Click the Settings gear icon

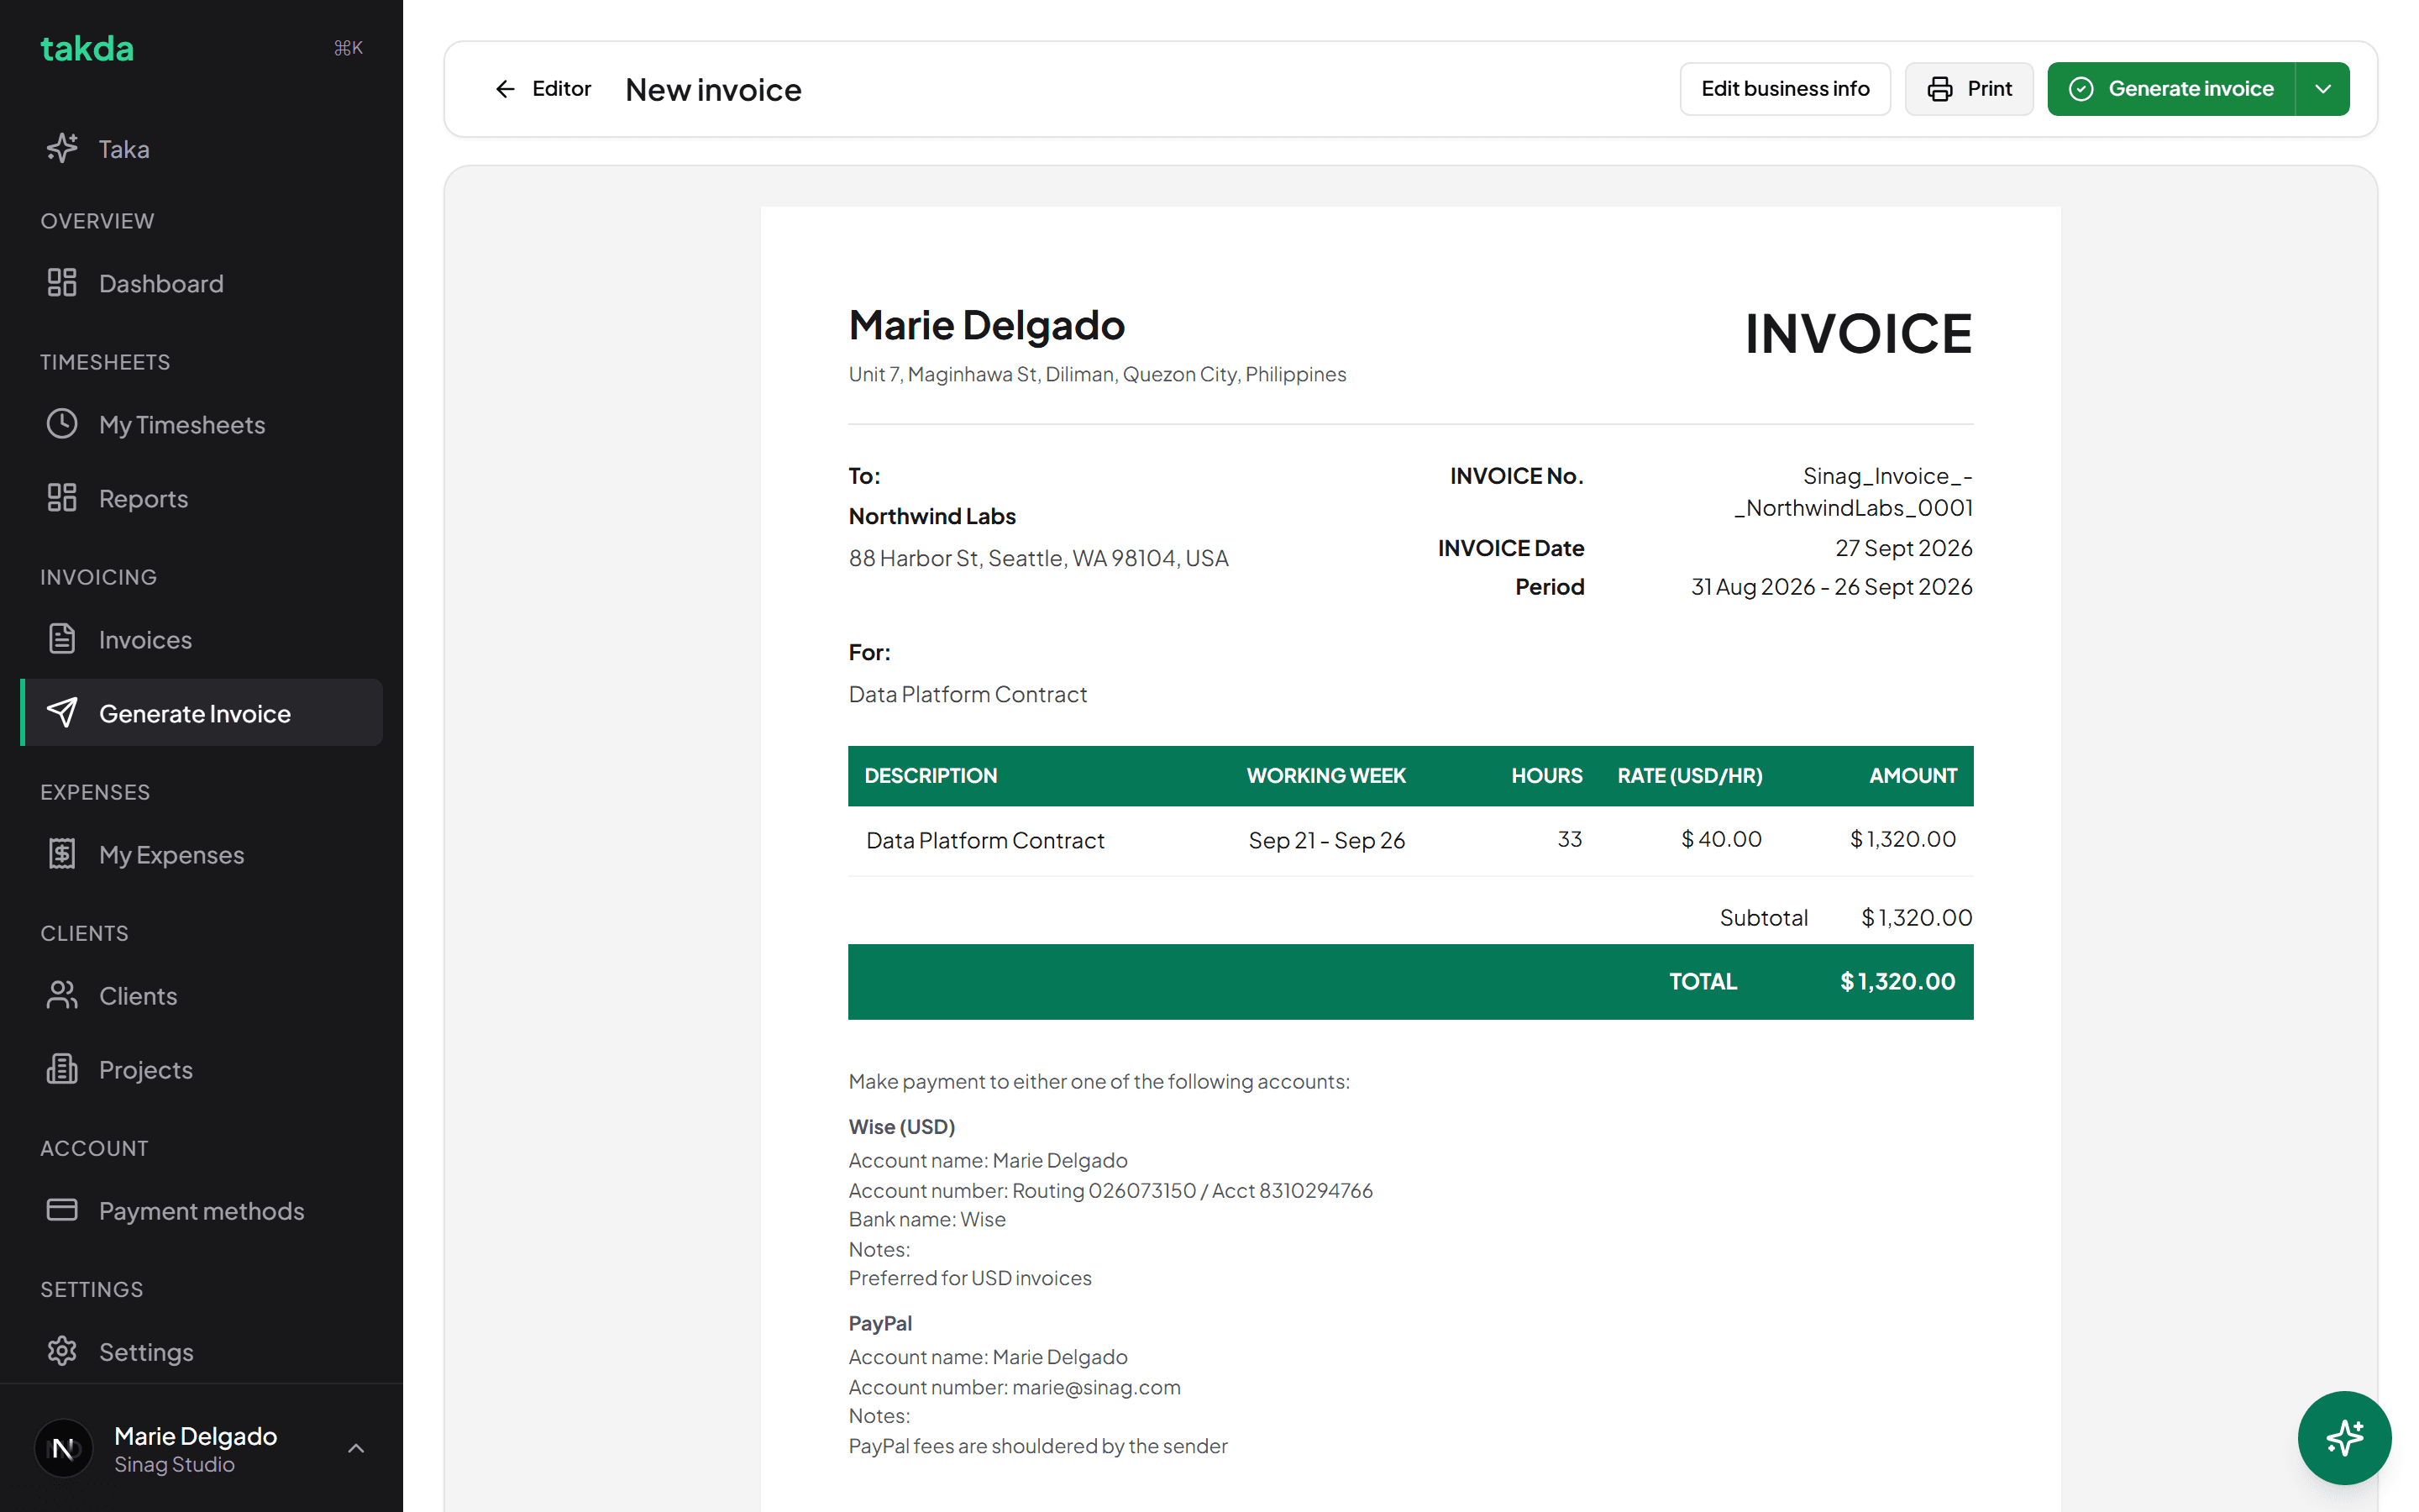coord(62,1351)
